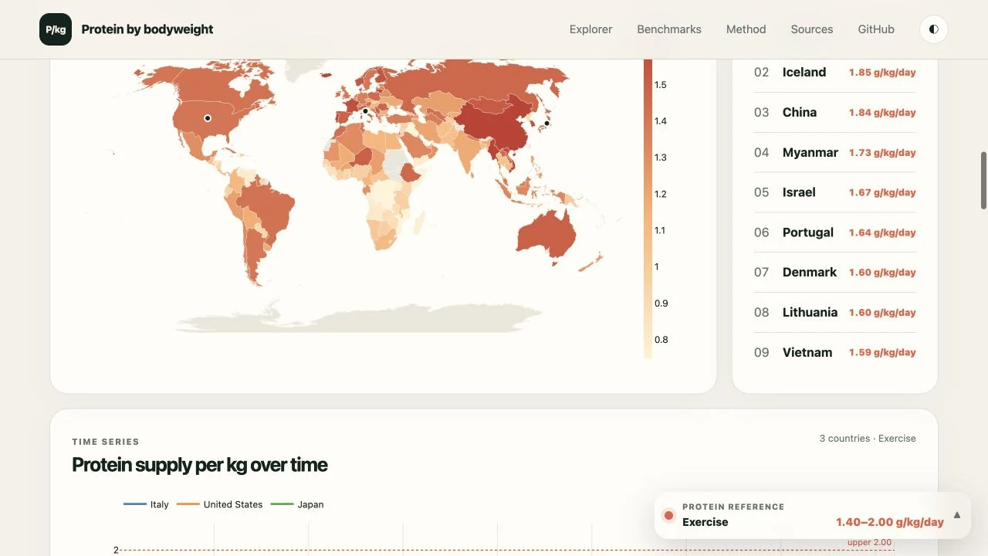
Task: Toggle the Italy series in the legend
Action: click(146, 504)
